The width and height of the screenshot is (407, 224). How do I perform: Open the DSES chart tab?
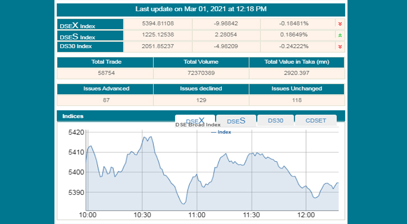click(236, 120)
